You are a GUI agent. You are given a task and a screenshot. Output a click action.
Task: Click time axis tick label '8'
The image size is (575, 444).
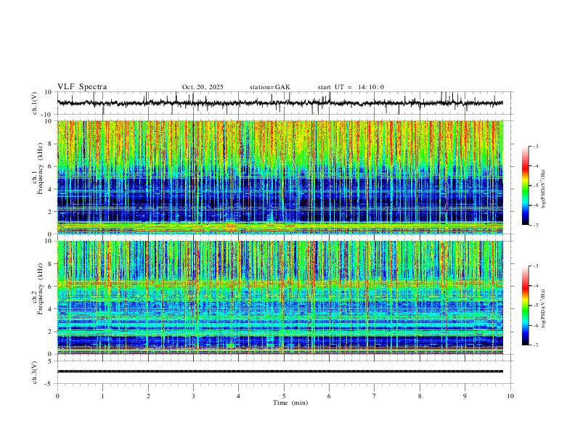(x=420, y=396)
